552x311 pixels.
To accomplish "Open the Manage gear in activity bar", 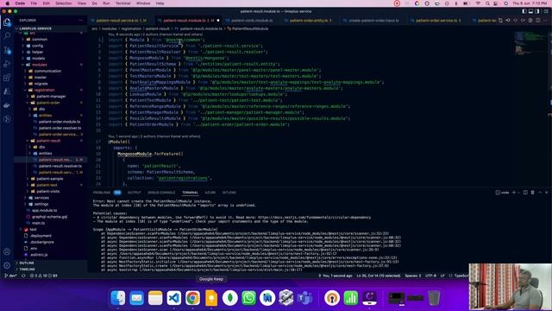I will tap(7, 265).
